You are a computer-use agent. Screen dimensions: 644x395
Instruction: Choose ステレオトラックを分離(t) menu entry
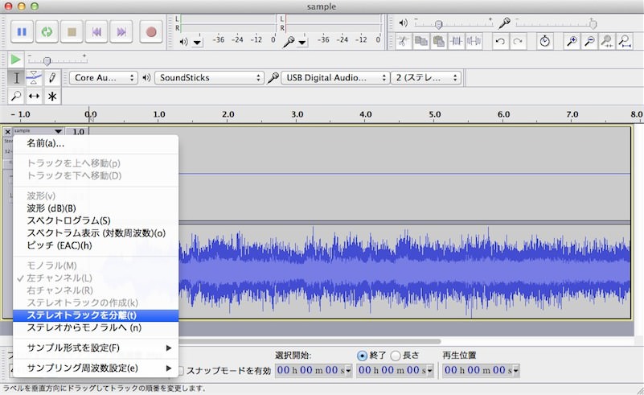point(96,315)
